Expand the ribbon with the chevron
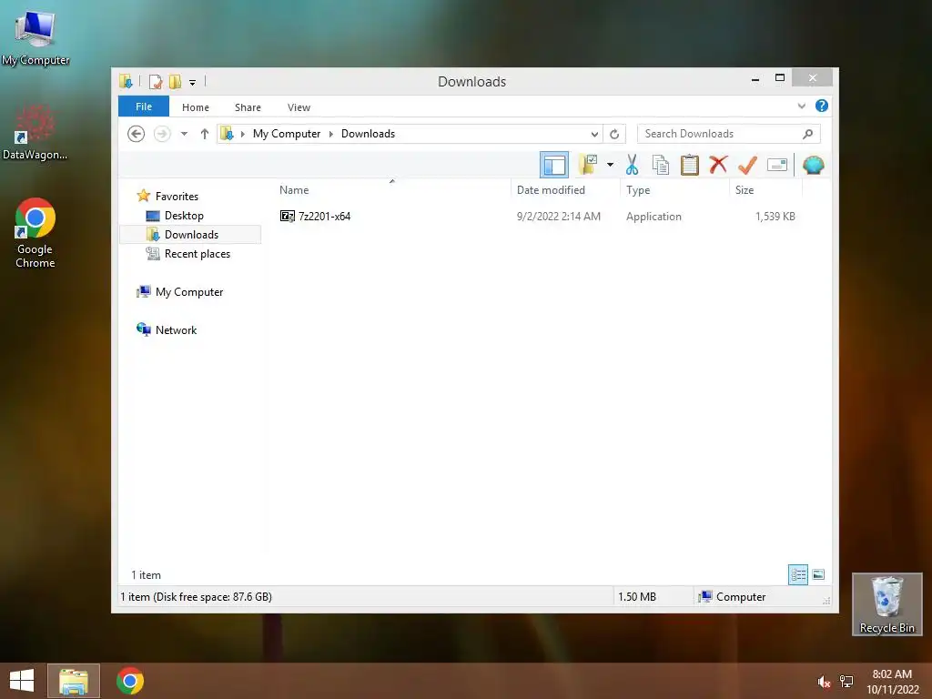This screenshot has height=699, width=932. (801, 106)
